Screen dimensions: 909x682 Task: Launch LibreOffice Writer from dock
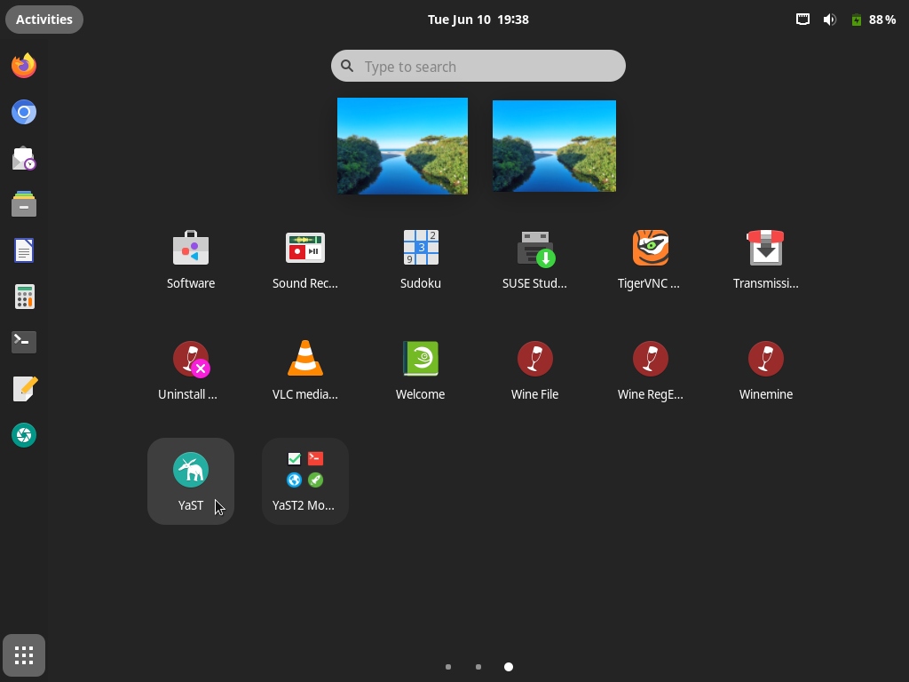(24, 250)
